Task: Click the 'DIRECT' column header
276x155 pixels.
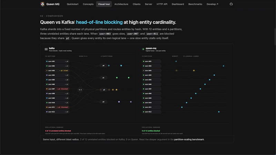Action: pos(175,56)
